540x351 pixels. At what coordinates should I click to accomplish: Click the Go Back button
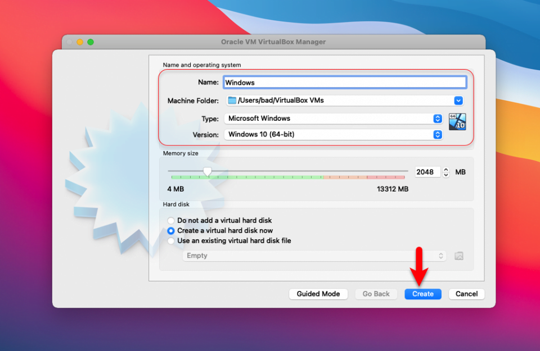376,294
